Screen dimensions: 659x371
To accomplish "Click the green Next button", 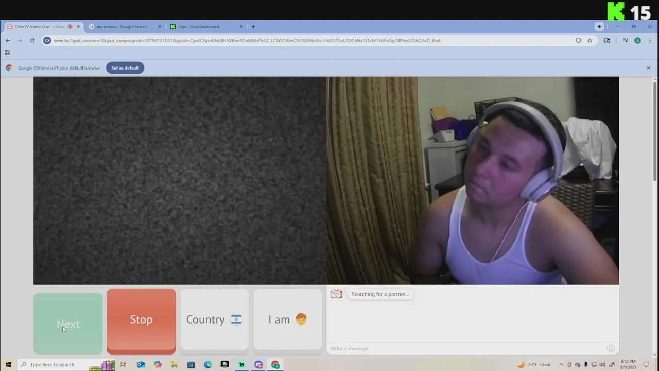I will (68, 324).
